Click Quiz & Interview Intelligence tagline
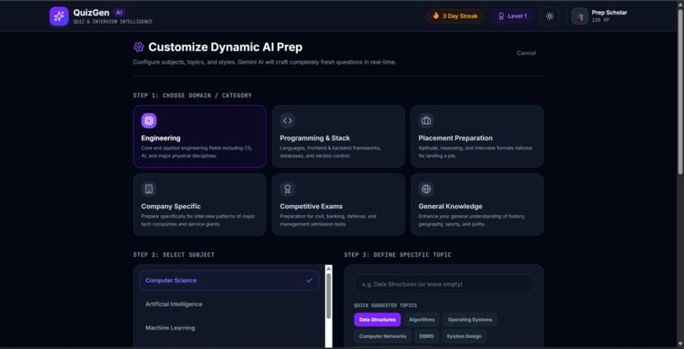This screenshot has width=684, height=349. [113, 21]
